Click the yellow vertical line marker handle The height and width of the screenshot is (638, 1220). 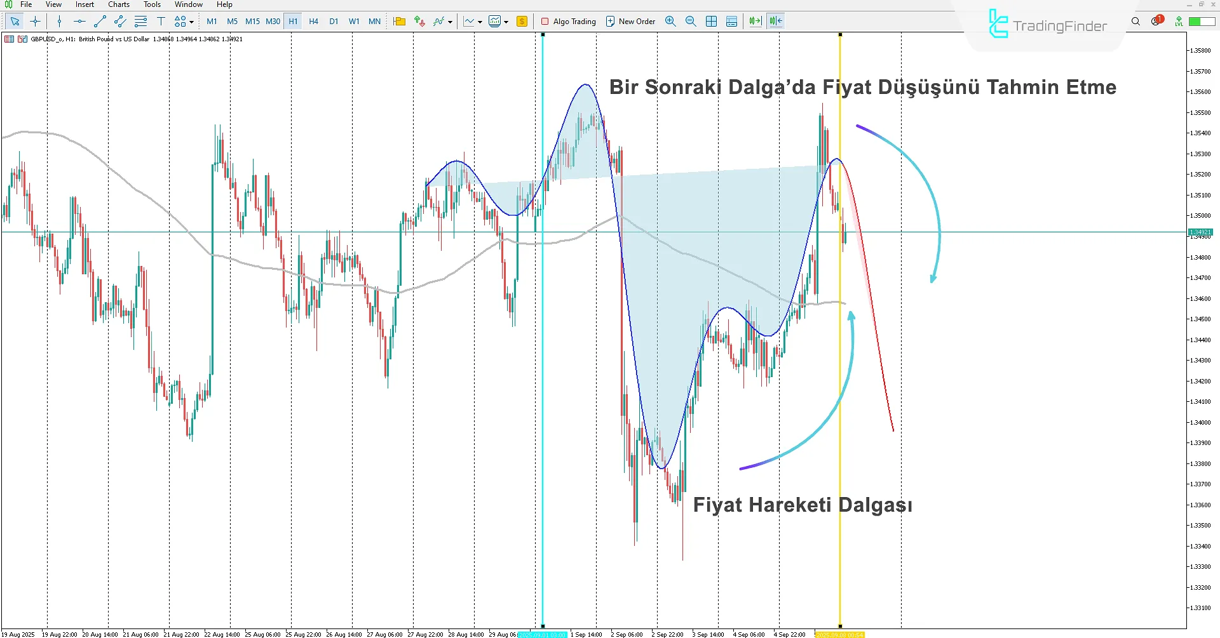coord(840,35)
